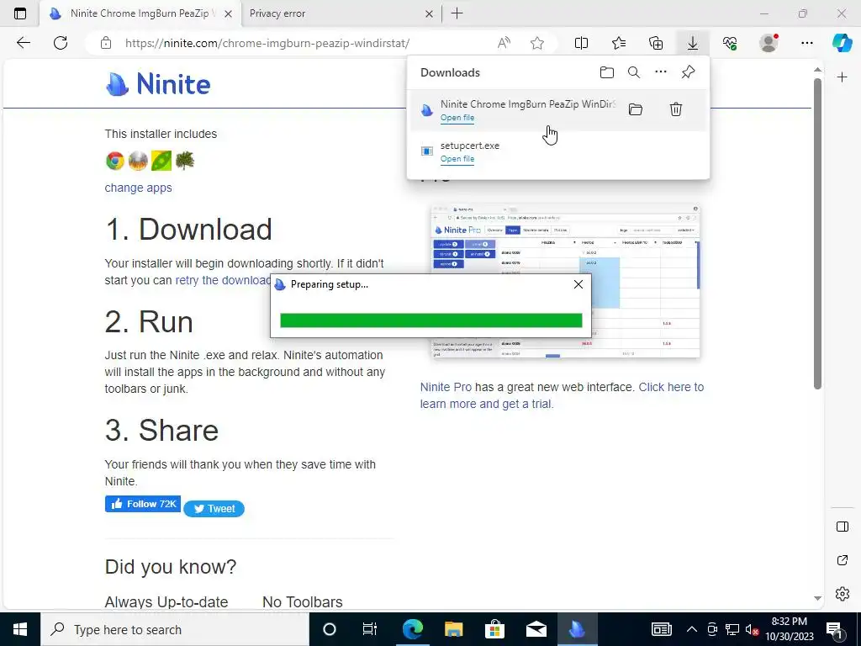Viewport: 861px width, 646px height.
Task: Follow Ninite on Facebook button
Action: point(143,504)
